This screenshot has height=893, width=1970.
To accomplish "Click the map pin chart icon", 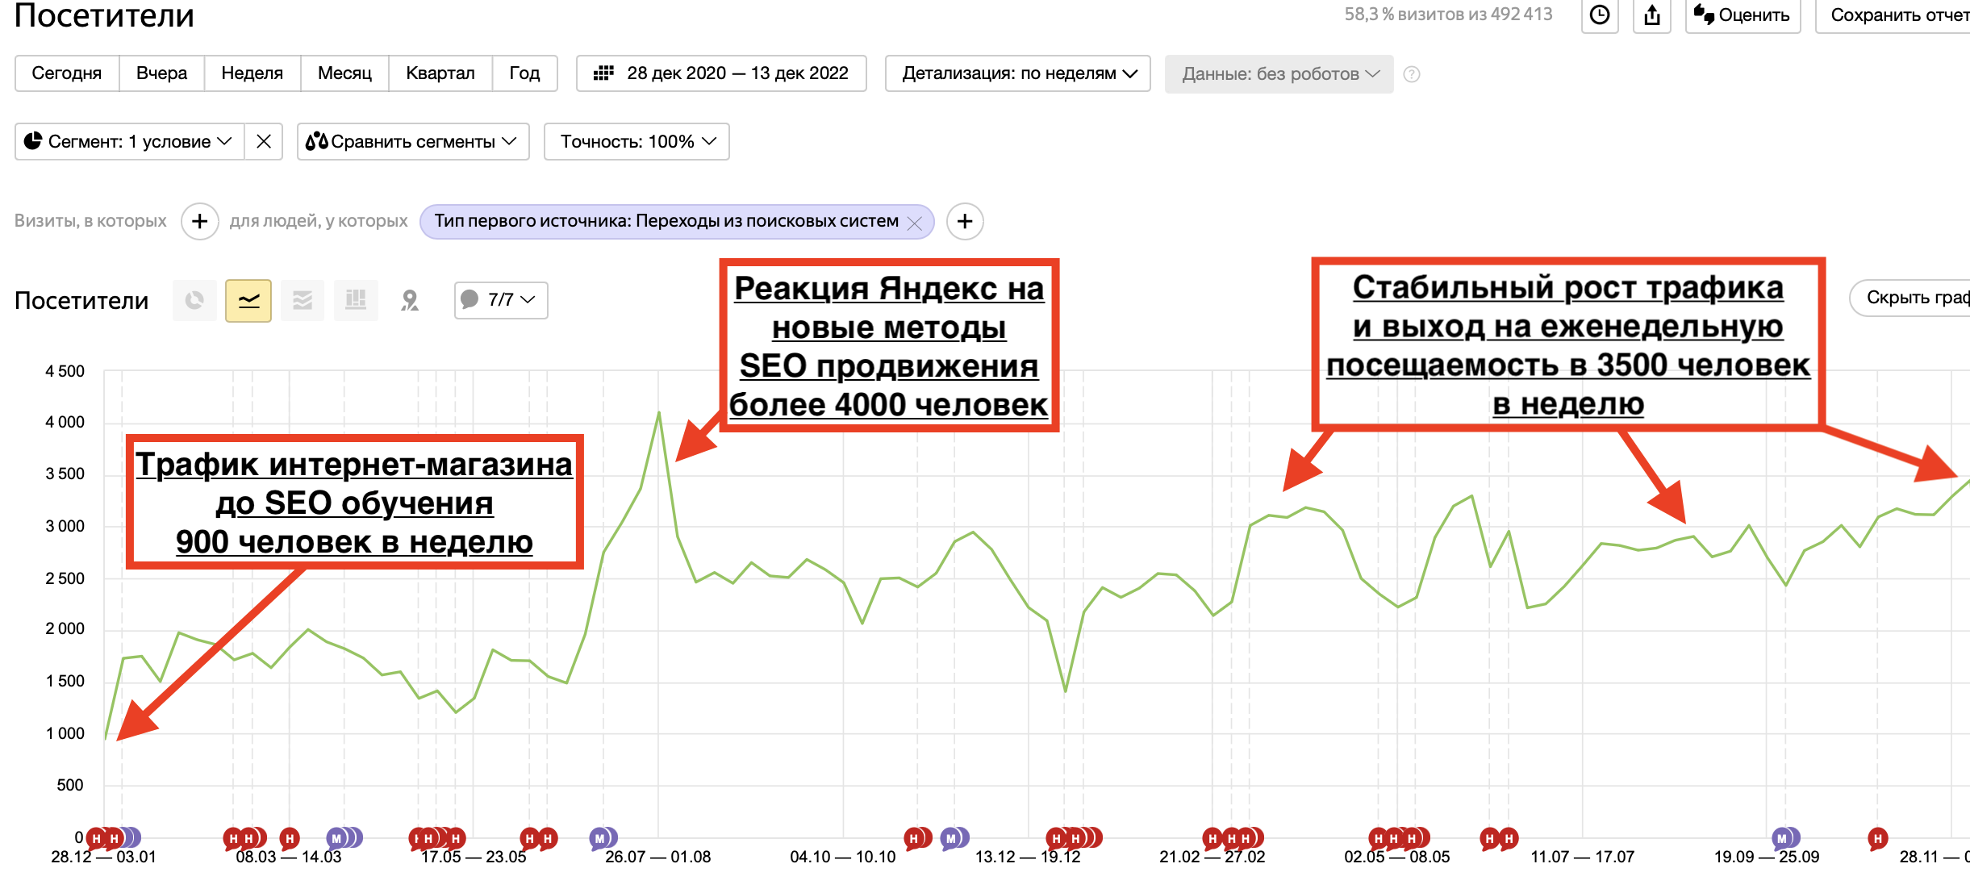I will tap(410, 301).
